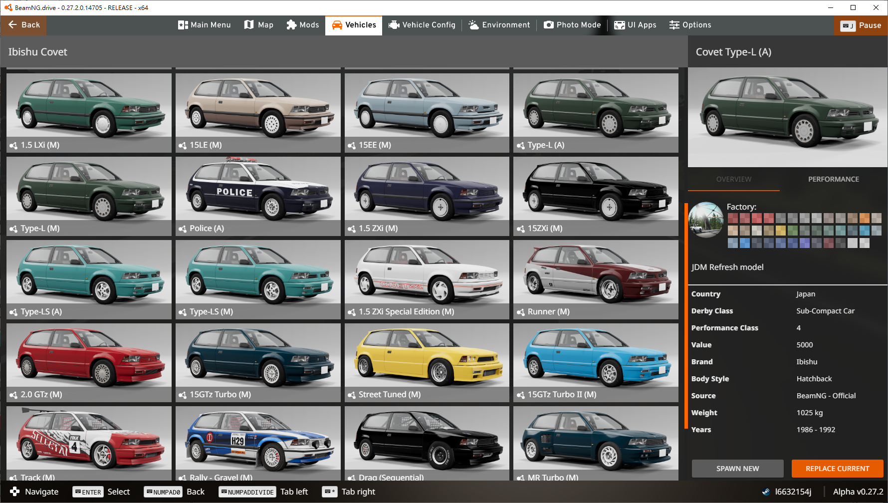Switch to the Overview tab

[x=734, y=179]
